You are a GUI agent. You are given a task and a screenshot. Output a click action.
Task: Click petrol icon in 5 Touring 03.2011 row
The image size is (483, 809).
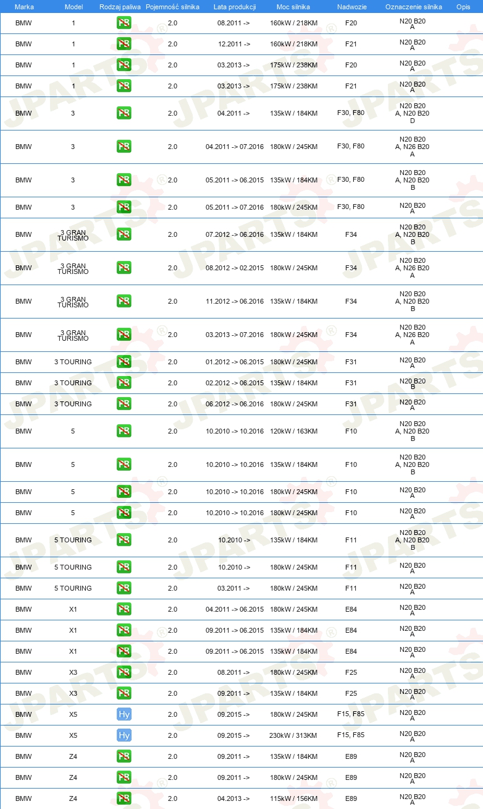coord(124,588)
